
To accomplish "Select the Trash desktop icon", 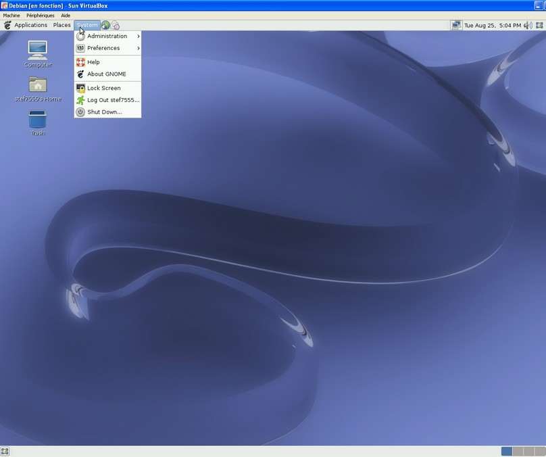I will [38, 122].
